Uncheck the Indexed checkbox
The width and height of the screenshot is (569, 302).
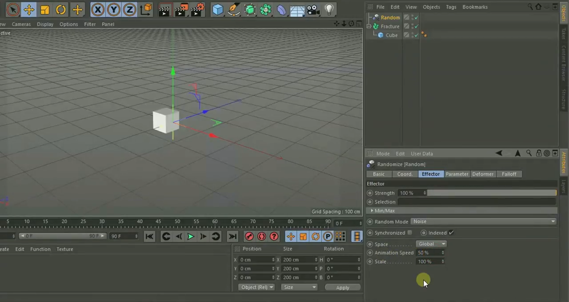pos(451,233)
